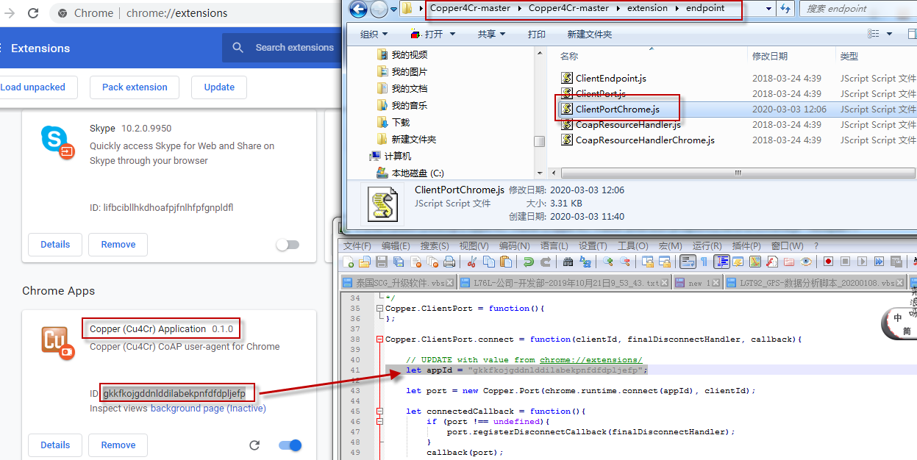Select 我的文档 in the Explorer tree
The height and width of the screenshot is (460, 917).
tap(409, 88)
